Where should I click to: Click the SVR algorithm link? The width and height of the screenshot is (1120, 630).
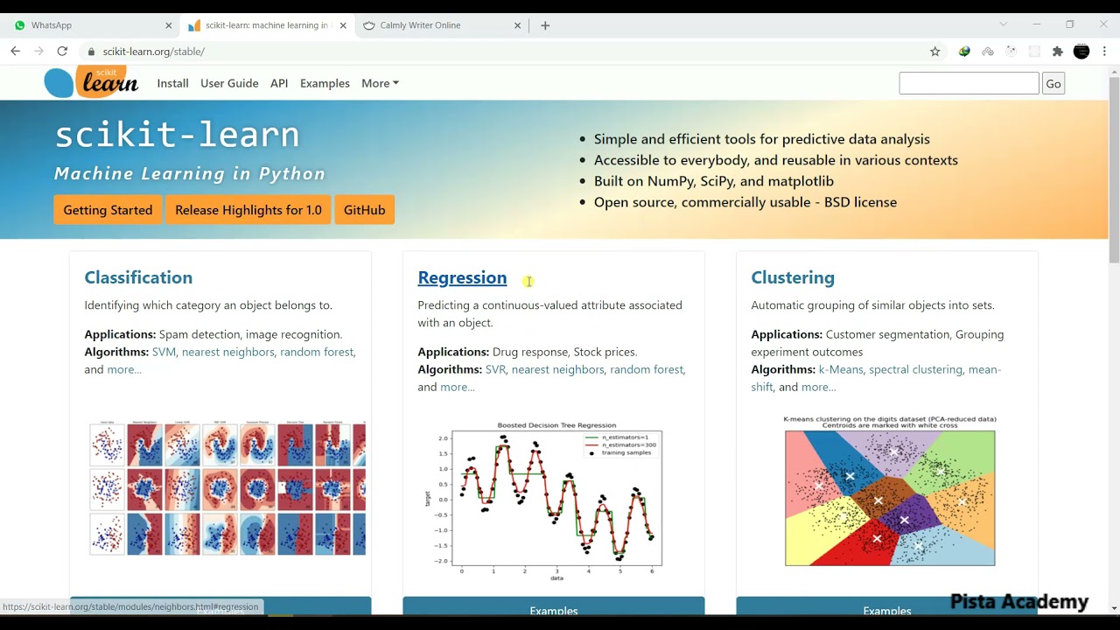495,369
